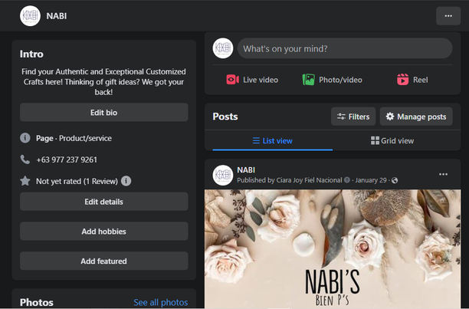The image size is (469, 309).
Task: Click the Edit details button
Action: point(103,202)
